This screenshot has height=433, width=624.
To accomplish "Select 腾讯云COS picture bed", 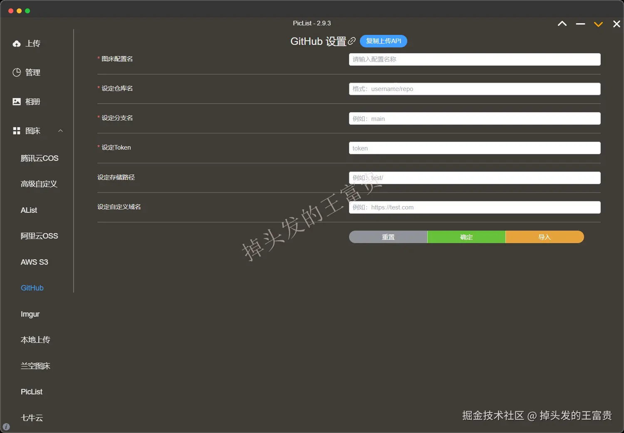I will click(x=40, y=158).
